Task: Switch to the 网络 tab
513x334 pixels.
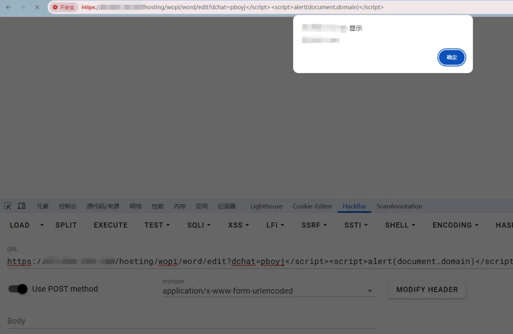Action: 135,206
